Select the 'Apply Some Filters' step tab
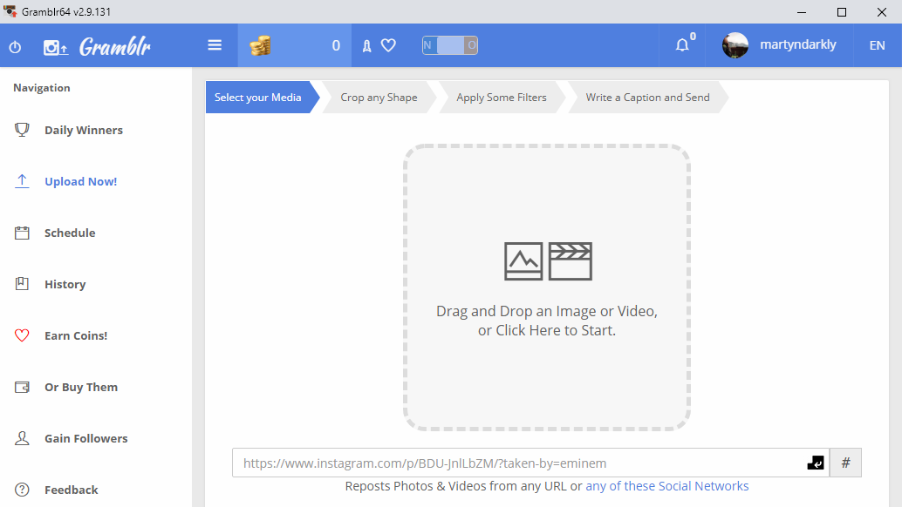Screen dimensions: 902x507 point(502,97)
